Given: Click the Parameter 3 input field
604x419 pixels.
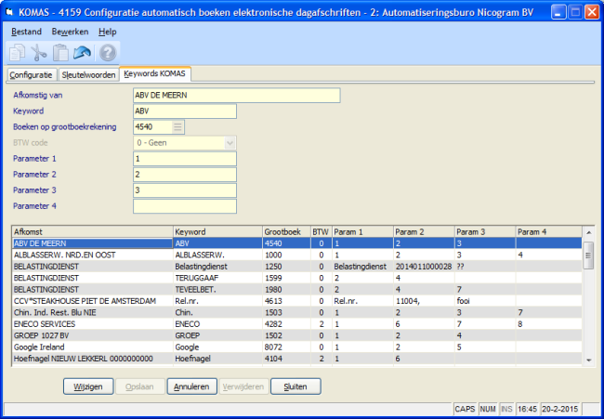Looking at the screenshot, I should [185, 190].
